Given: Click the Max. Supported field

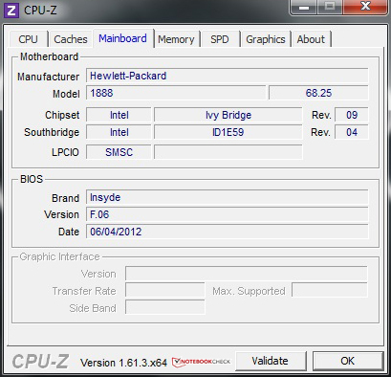Looking at the screenshot, I should point(330,291).
